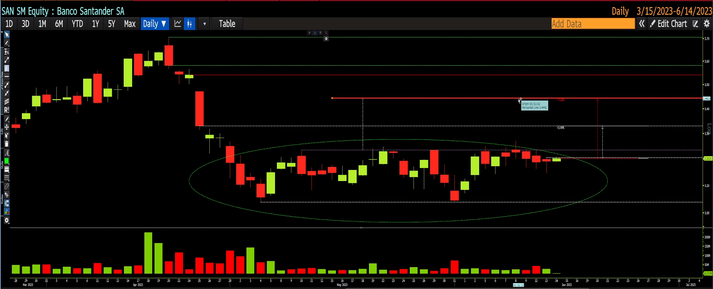This screenshot has height=289, width=713.
Task: Click the green color swatch in Style
Action: pyautogui.click(x=7, y=161)
